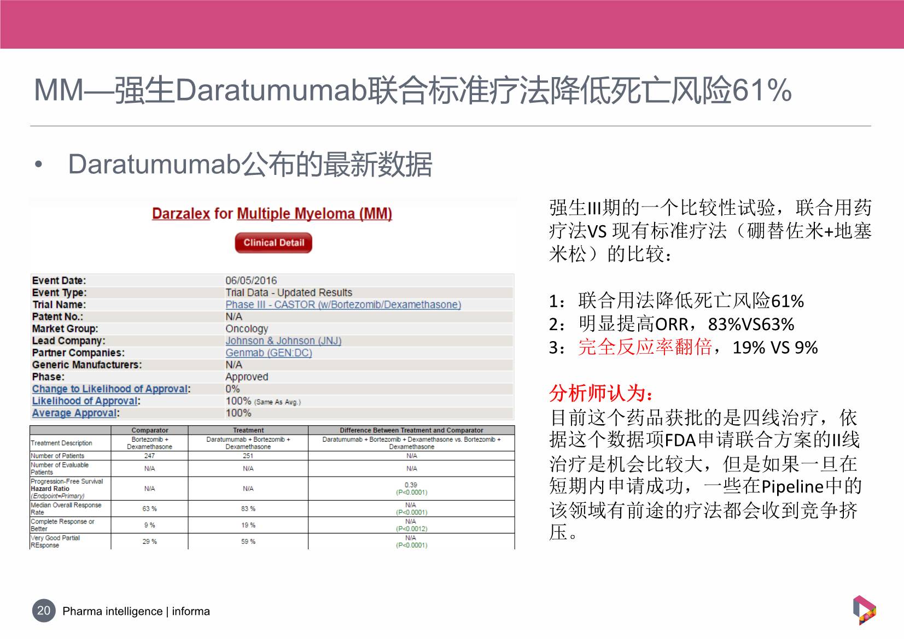Image resolution: width=904 pixels, height=639 pixels.
Task: Select the event date 06/05/2016
Action: [x=251, y=280]
